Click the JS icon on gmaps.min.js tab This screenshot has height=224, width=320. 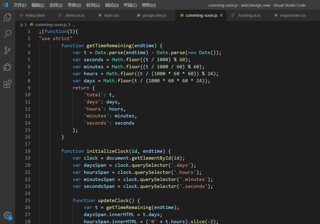pyautogui.click(x=138, y=15)
